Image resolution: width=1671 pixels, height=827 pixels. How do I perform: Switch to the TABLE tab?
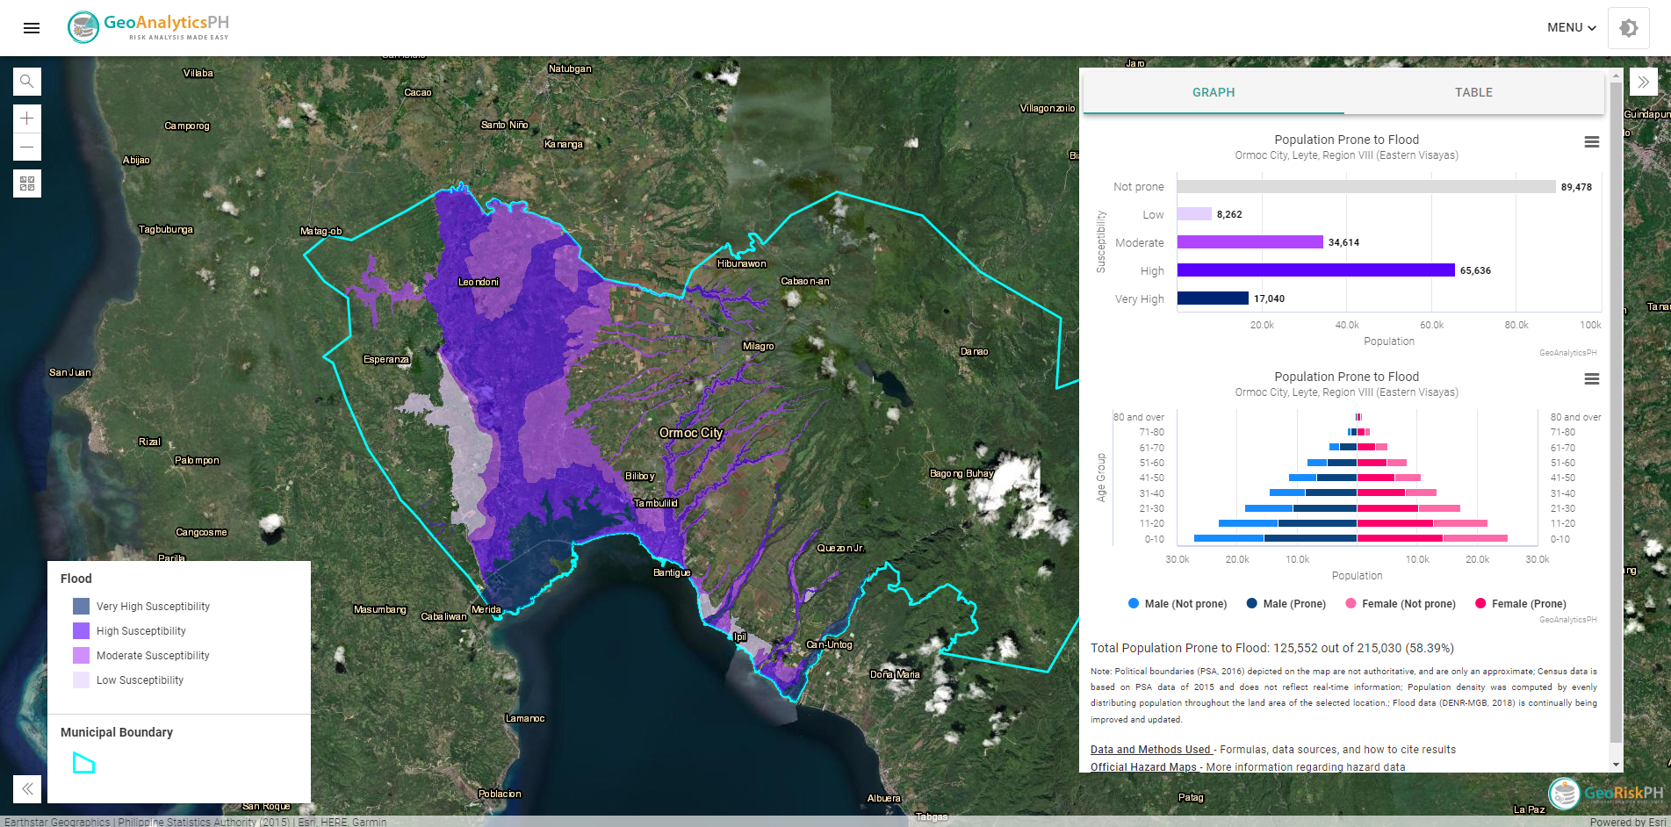pyautogui.click(x=1473, y=92)
